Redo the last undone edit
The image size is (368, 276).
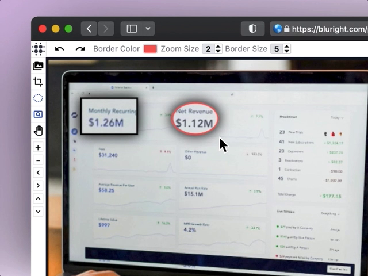80,49
